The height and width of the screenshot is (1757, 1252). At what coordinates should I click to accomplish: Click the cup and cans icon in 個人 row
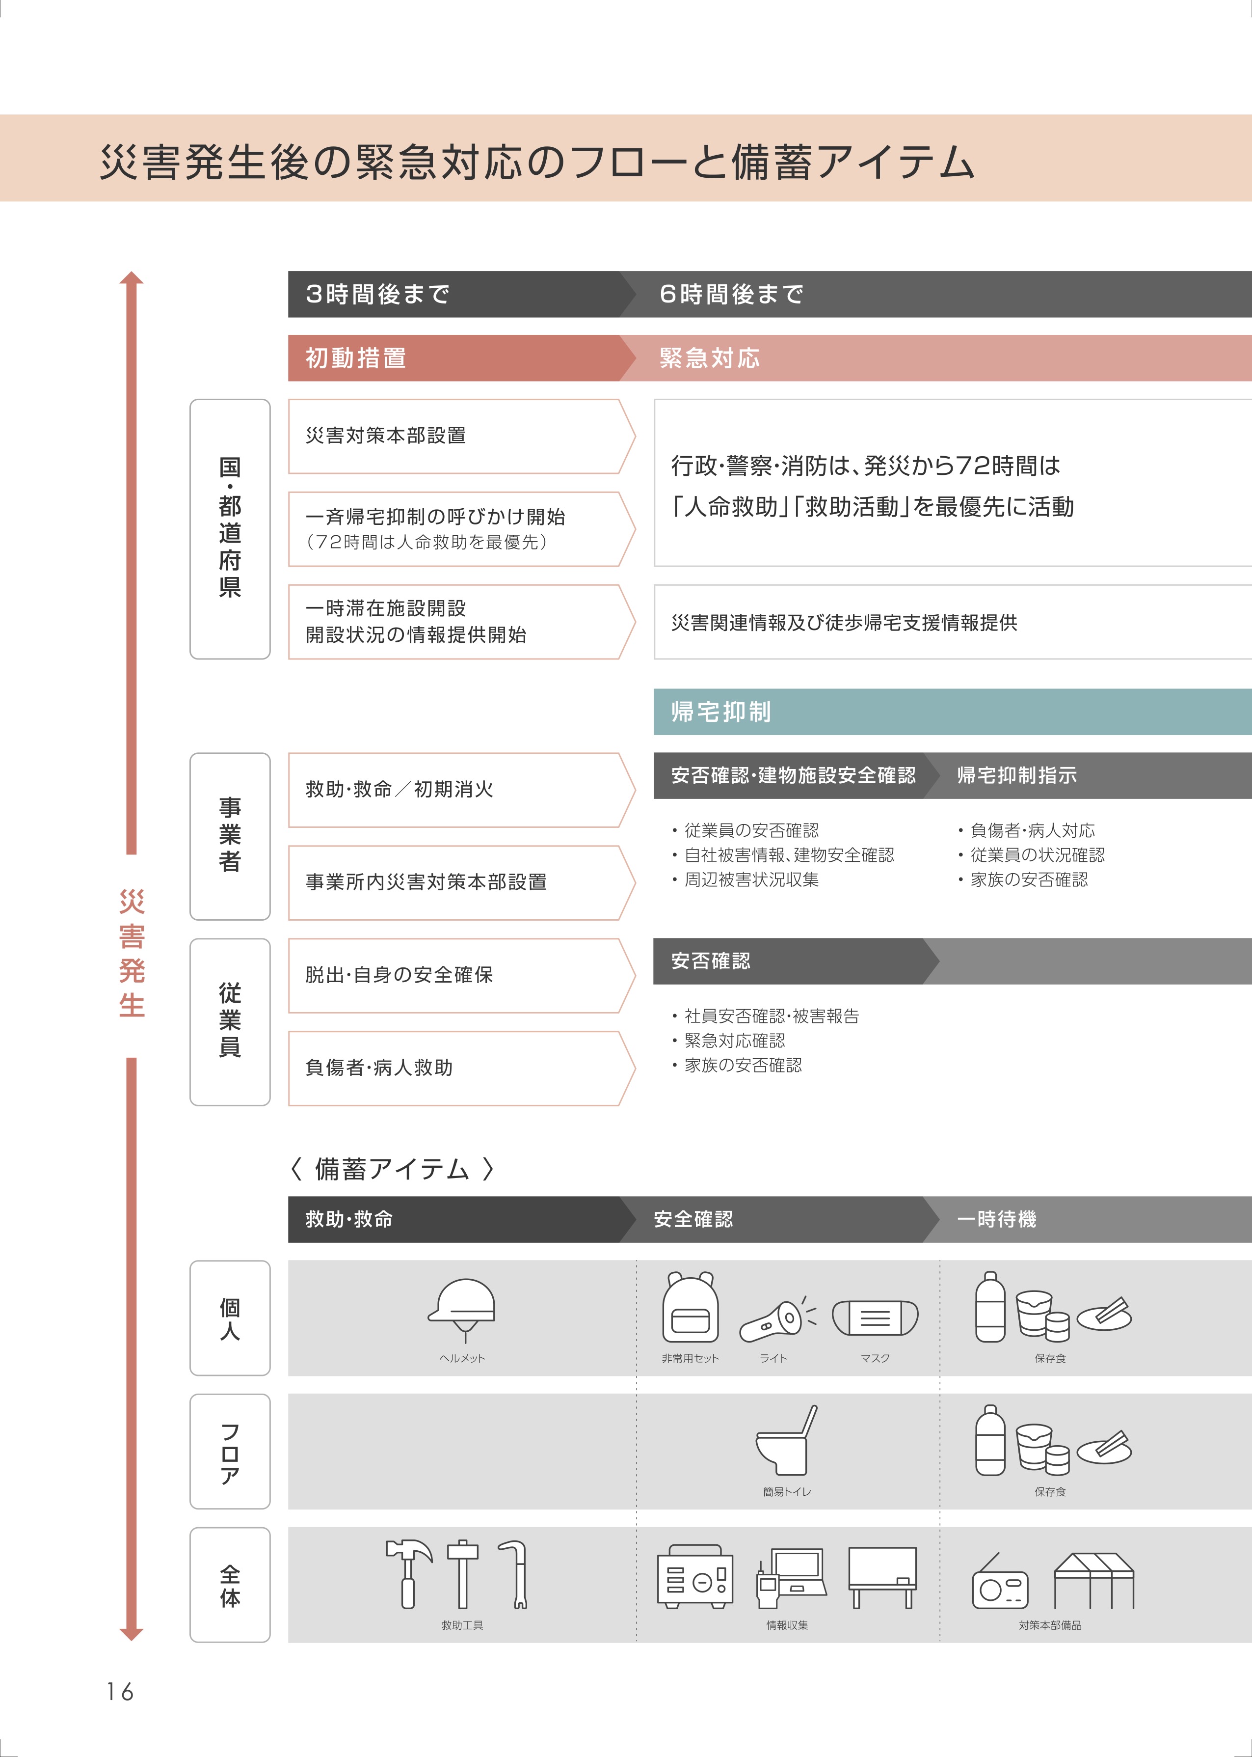(x=1042, y=1316)
